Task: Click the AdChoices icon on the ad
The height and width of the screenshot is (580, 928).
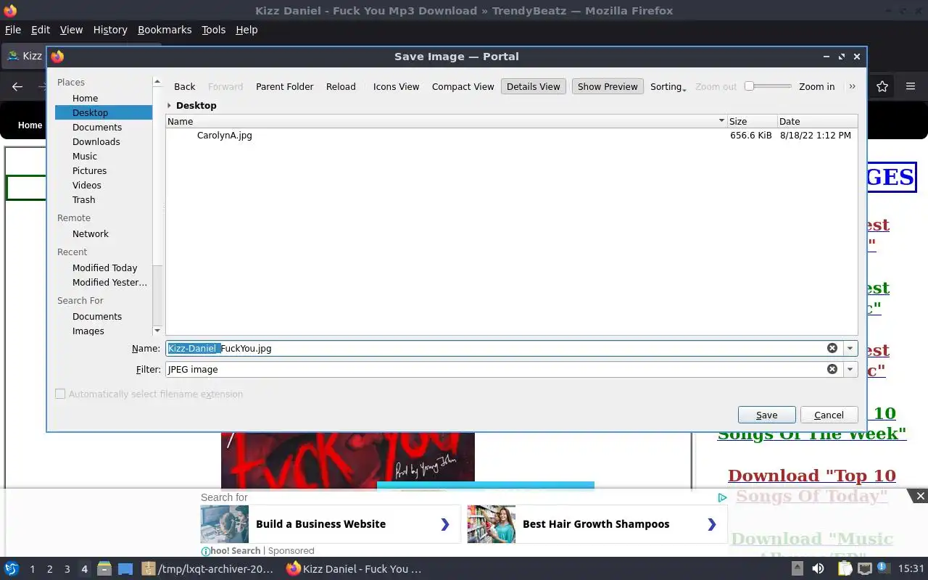Action: tap(722, 497)
